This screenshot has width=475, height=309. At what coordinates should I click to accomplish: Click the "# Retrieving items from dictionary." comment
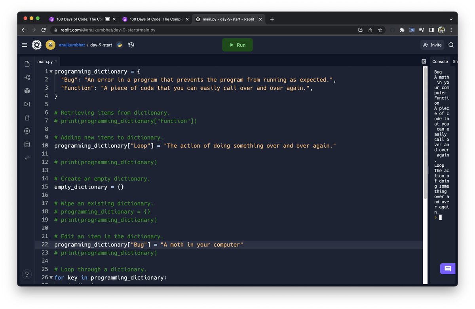click(x=112, y=113)
